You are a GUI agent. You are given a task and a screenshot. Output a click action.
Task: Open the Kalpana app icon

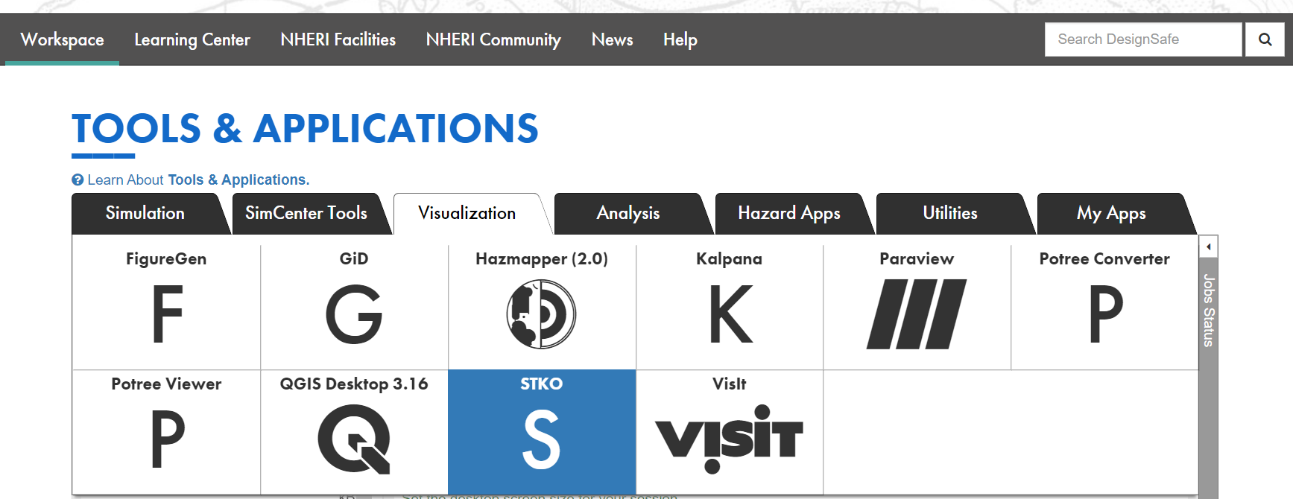(730, 314)
